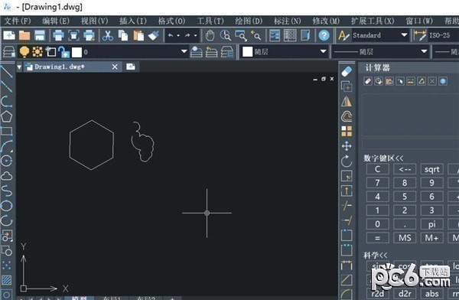Select the Hatch tool

click(6, 280)
